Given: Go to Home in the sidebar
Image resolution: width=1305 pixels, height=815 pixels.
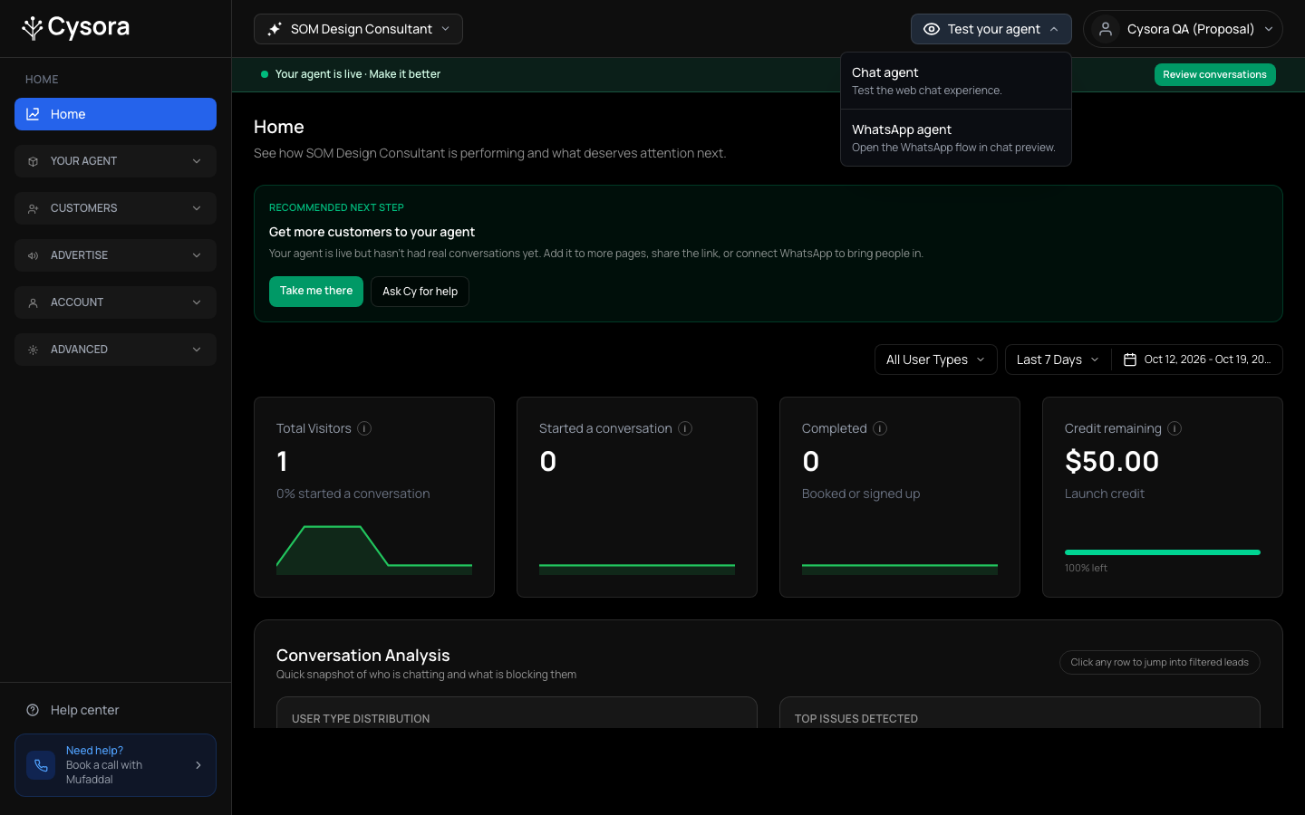Looking at the screenshot, I should pos(115,114).
